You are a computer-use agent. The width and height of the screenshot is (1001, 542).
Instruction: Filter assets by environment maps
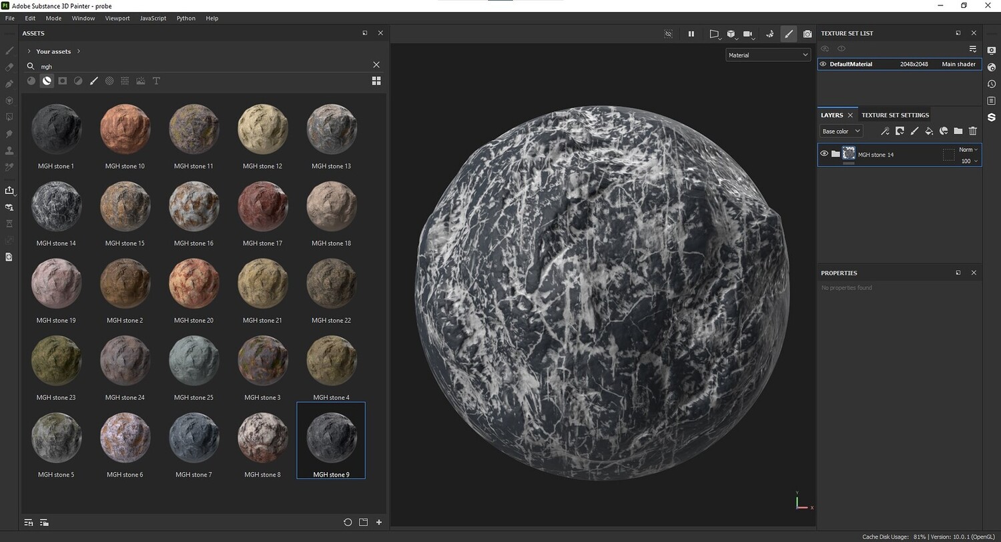pos(141,81)
